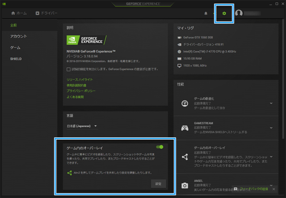Click the Intel(R) Core(TM) i7-4770 CPU text

[210, 51]
